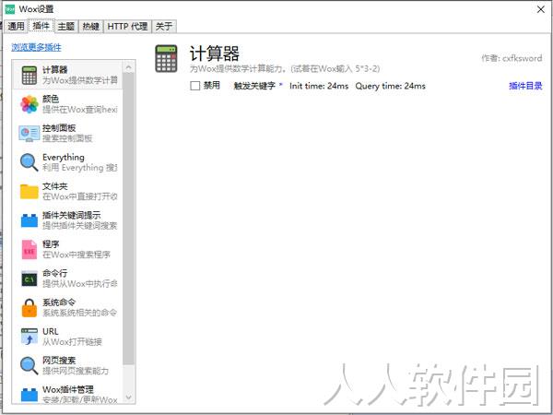The height and width of the screenshot is (415, 553).
Task: Select the Wox插件管理 plugin row title
Action: point(68,389)
